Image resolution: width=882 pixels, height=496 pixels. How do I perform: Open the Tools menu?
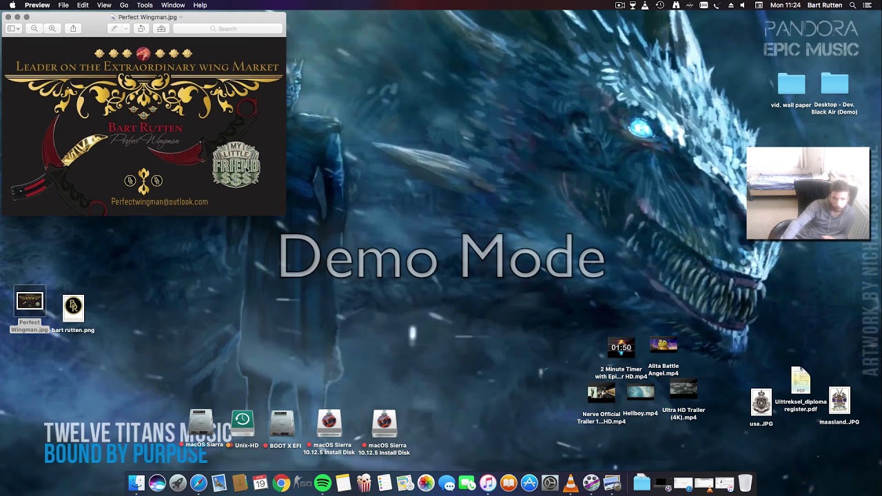145,5
